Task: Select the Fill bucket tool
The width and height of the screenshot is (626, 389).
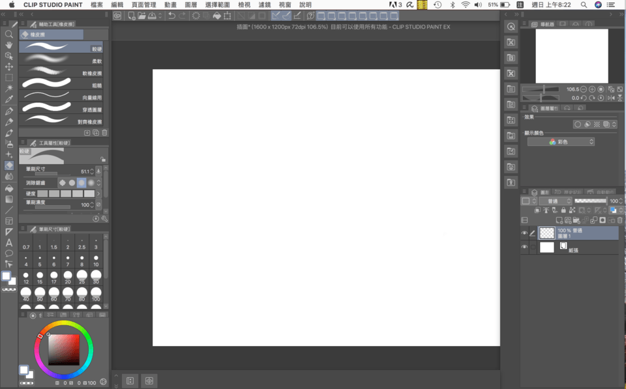Action: 9,188
